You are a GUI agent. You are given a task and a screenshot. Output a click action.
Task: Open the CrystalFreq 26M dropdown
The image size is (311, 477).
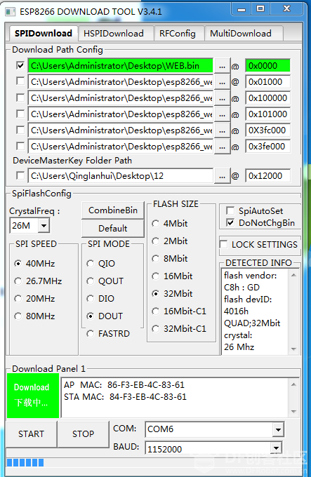(x=44, y=226)
